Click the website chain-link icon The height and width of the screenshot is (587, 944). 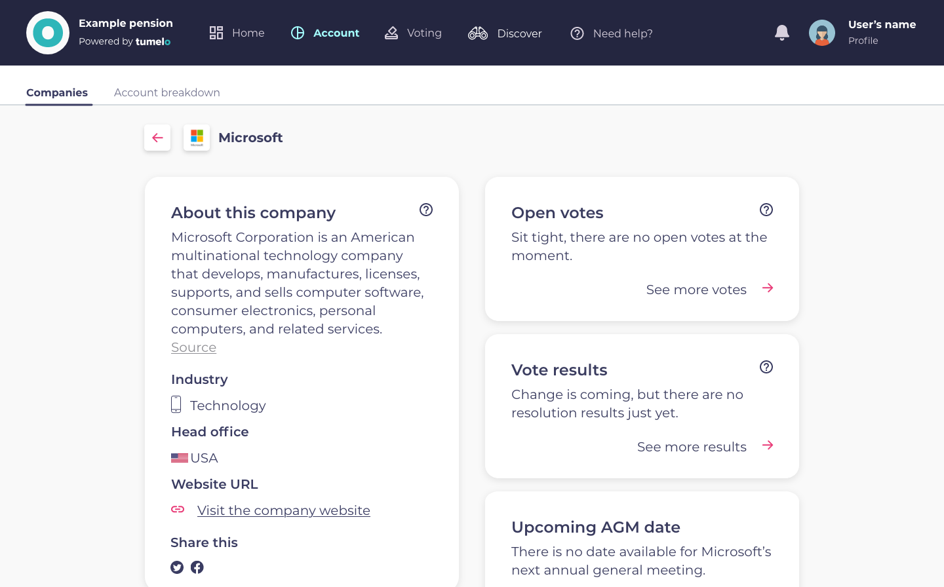tap(178, 509)
